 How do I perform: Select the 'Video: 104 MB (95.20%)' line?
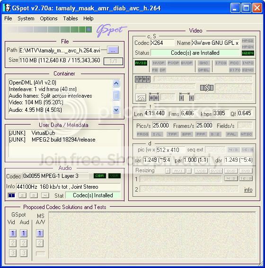click(36, 102)
